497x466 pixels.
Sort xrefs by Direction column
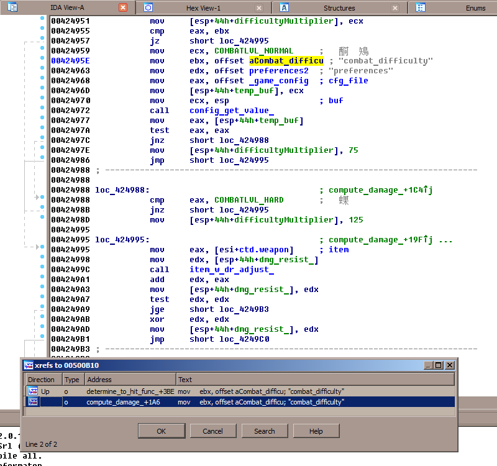[43, 380]
